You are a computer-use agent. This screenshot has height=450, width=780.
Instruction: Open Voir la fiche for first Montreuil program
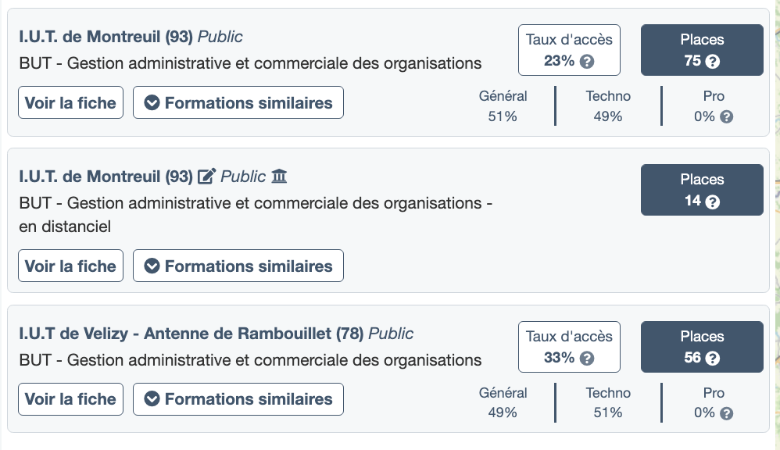pyautogui.click(x=70, y=102)
